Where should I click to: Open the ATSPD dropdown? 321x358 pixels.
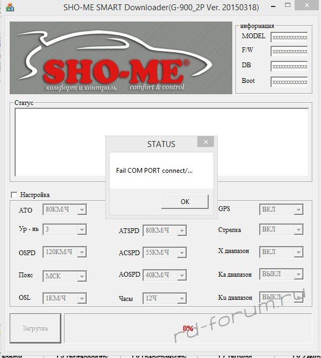pyautogui.click(x=165, y=230)
